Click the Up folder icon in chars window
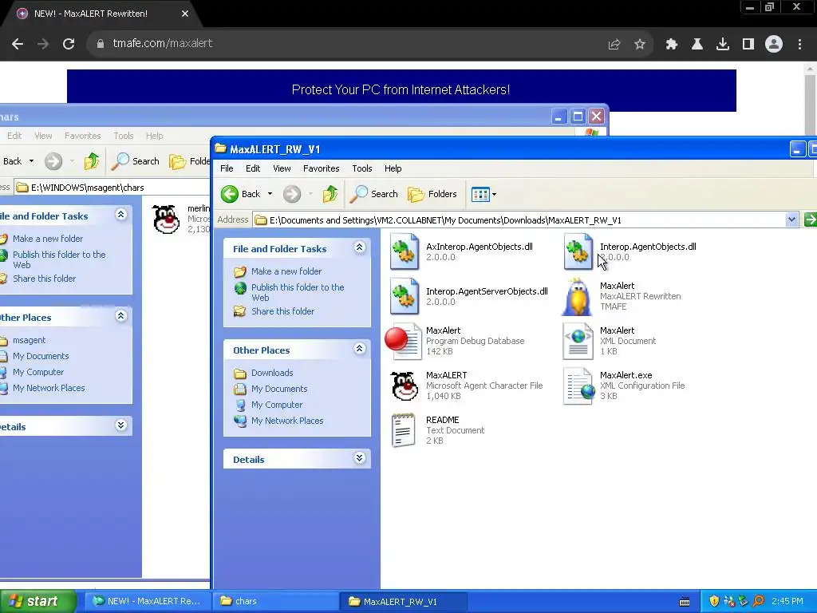817x613 pixels. (x=92, y=161)
